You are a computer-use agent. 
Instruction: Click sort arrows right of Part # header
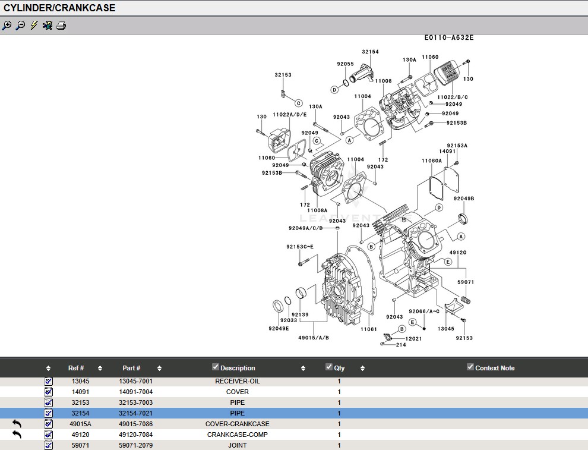pos(159,369)
